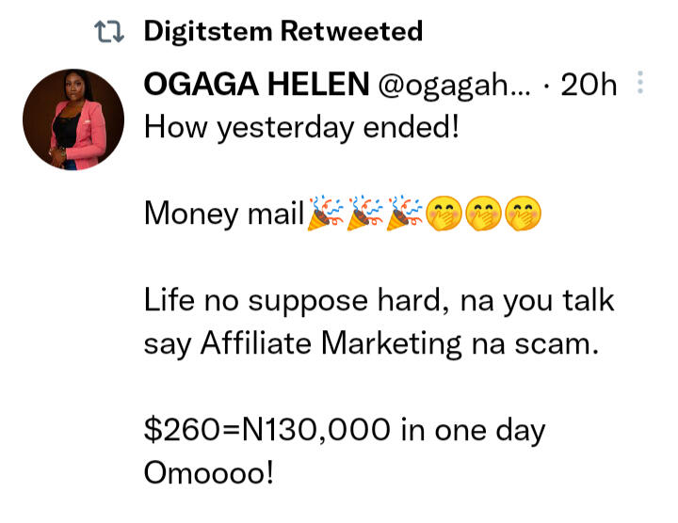Open the three-dot more options menu
Image resolution: width=678 pixels, height=523 pixels.
pos(640,85)
